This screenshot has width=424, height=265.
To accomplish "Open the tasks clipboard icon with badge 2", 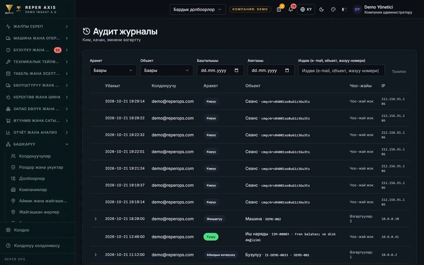I will tap(279, 9).
